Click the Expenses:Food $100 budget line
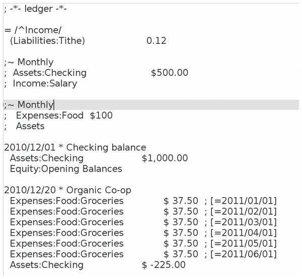 (x=58, y=116)
